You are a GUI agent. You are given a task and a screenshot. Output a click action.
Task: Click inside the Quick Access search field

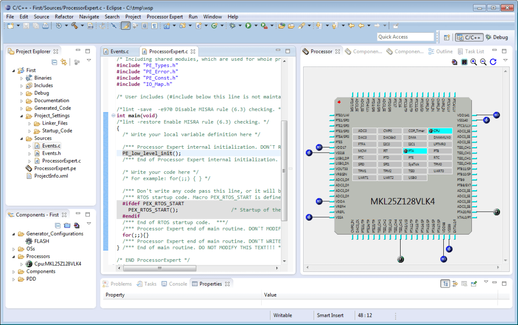click(405, 37)
